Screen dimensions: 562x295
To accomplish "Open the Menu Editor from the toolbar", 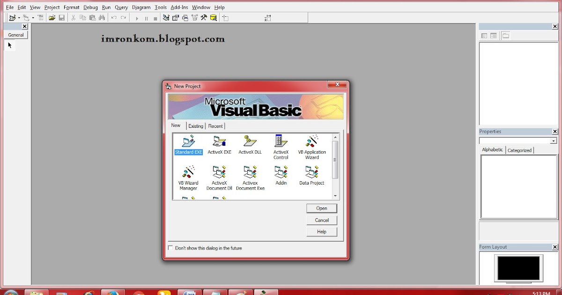I will [x=40, y=18].
